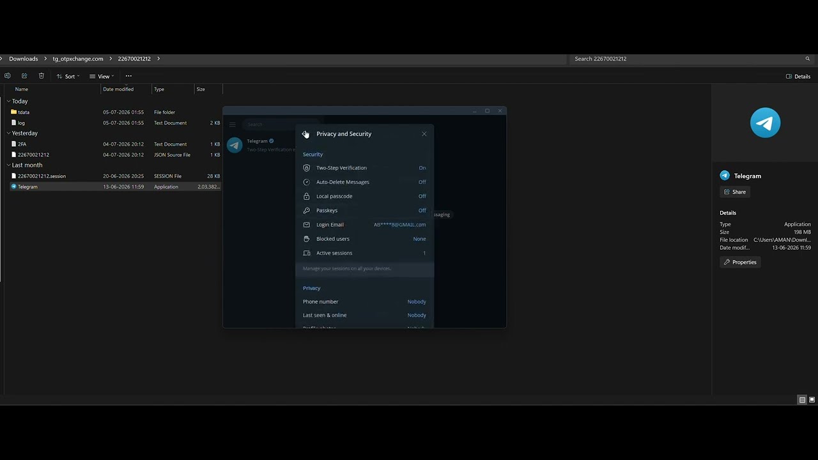Open Last seen & online privacy setting

pyautogui.click(x=365, y=315)
